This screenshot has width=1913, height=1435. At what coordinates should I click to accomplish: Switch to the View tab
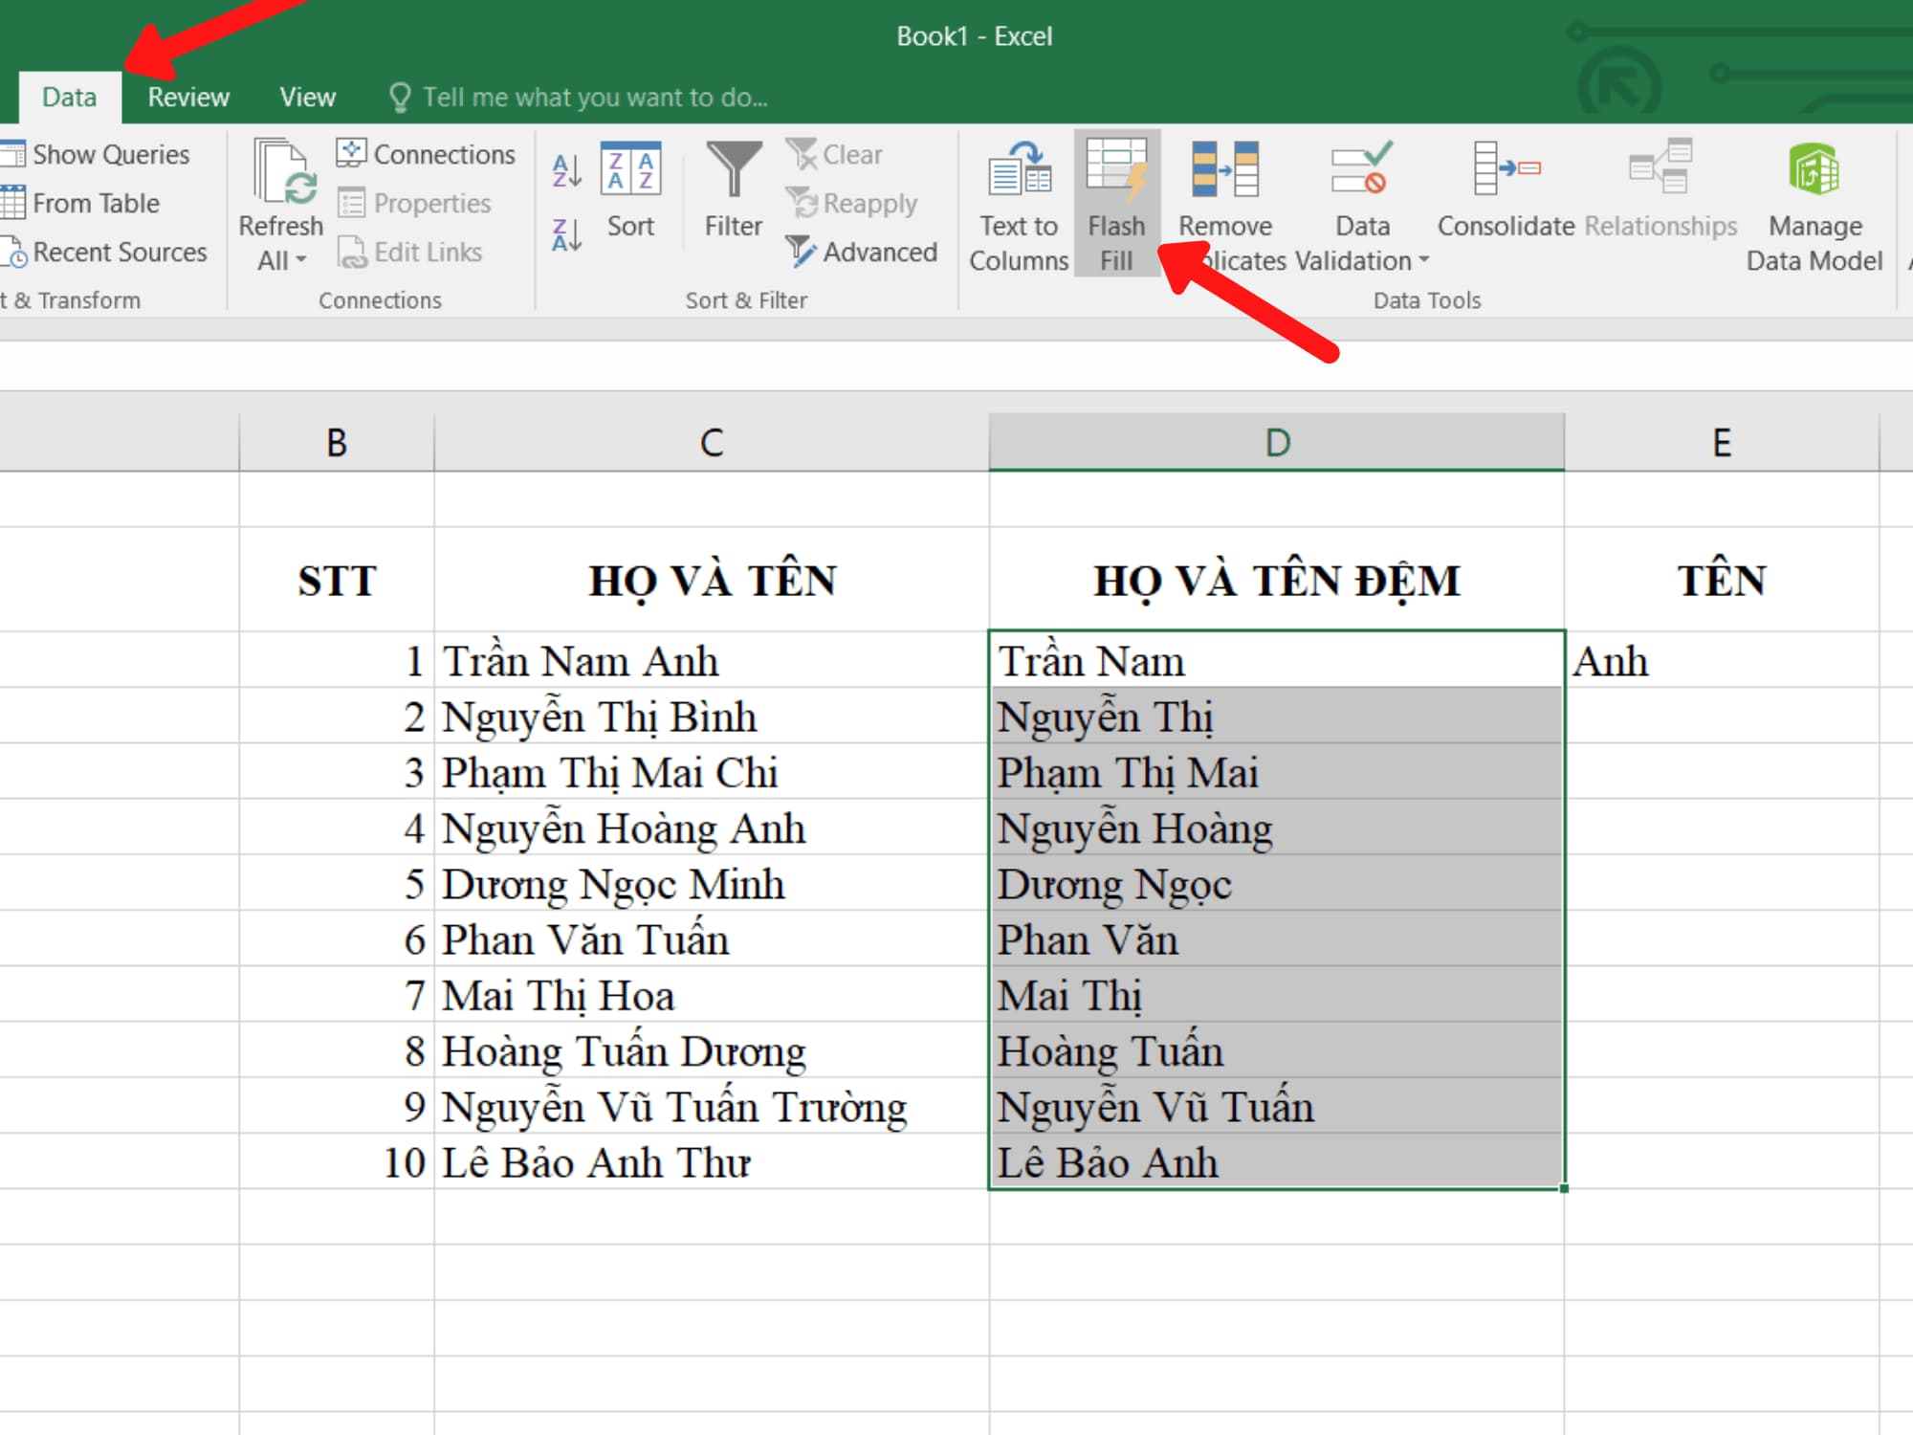(x=307, y=97)
